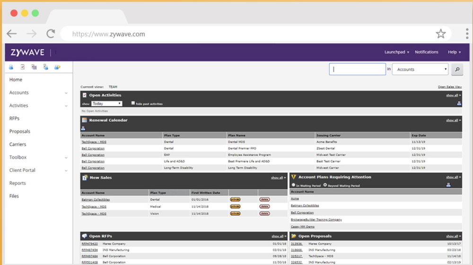This screenshot has width=473, height=265.
Task: Click the person-with-star icon in sidebar toolbar
Action: tap(57, 67)
